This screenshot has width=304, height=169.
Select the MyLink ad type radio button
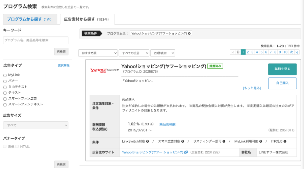click(x=5, y=75)
